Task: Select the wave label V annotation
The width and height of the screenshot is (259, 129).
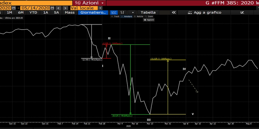Action: [x=193, y=114]
